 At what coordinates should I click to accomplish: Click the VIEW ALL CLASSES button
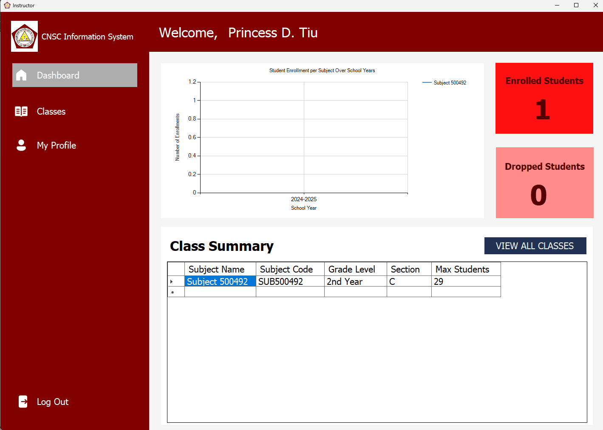click(x=535, y=246)
